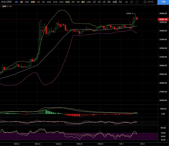The height and width of the screenshot is (146, 169).
Task: Select the 30秒 interval
Action: click(x=33, y=2)
